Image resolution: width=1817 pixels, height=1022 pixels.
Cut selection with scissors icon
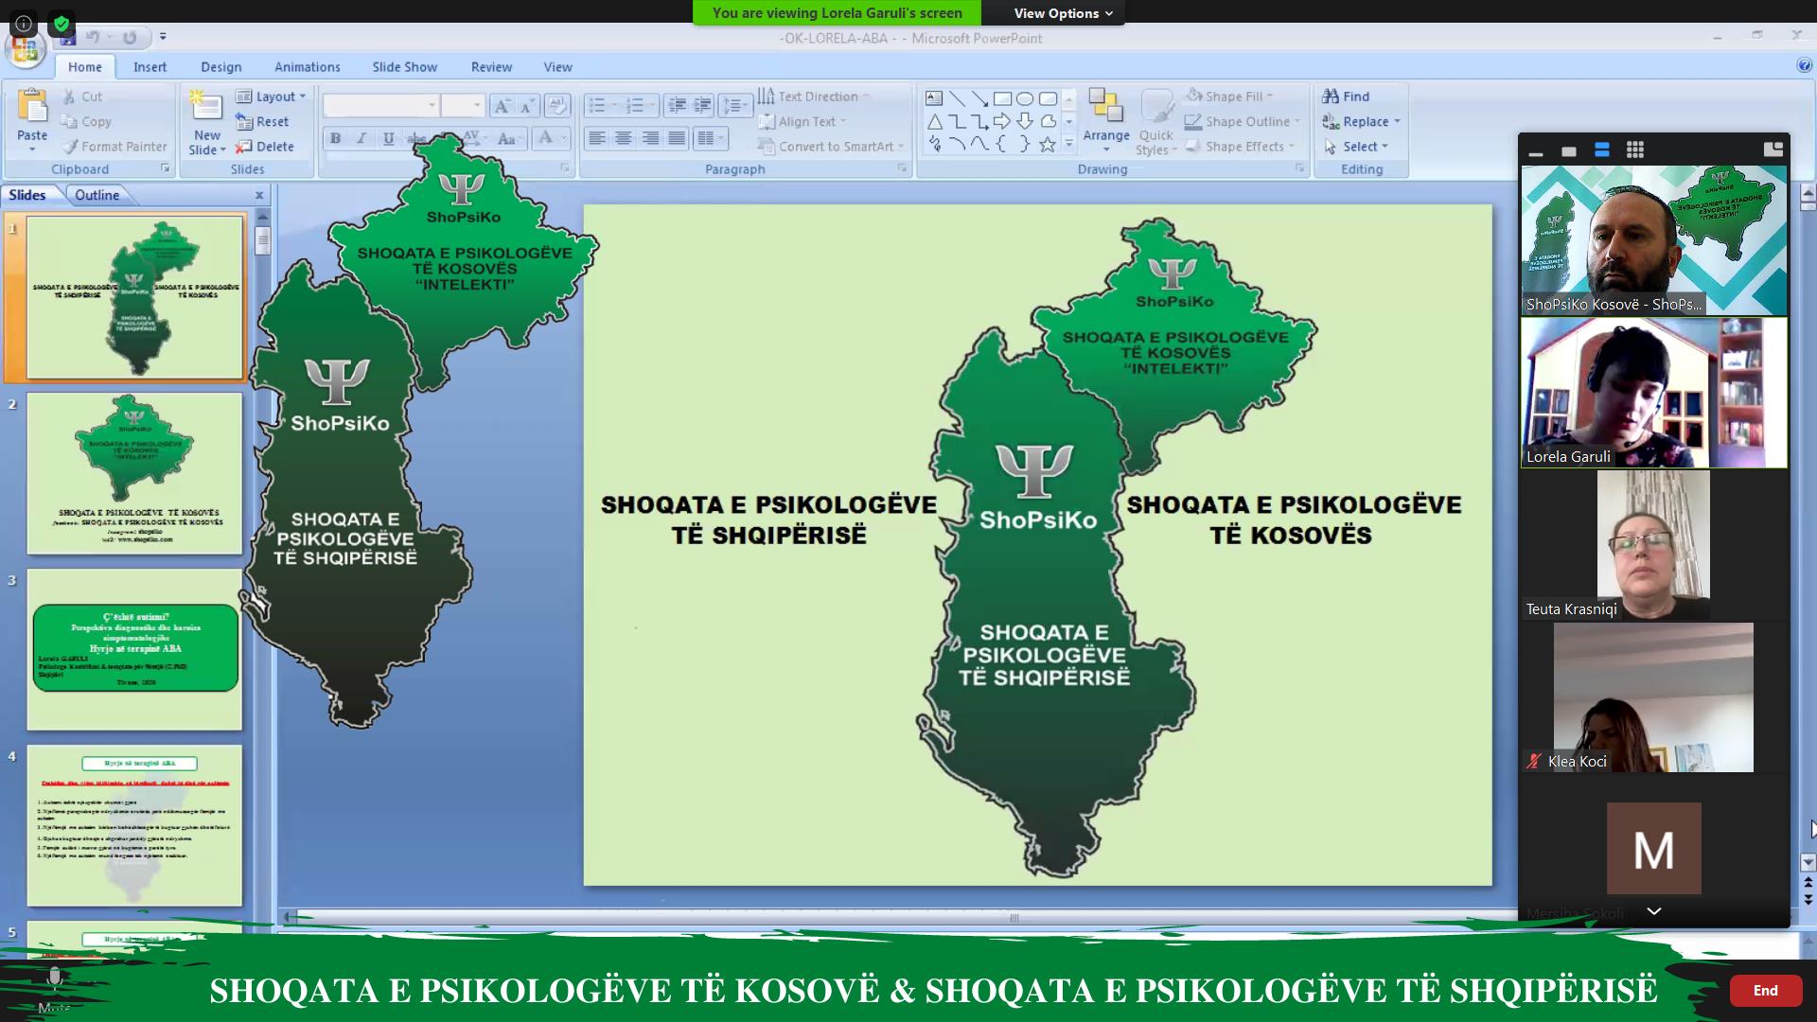[82, 97]
